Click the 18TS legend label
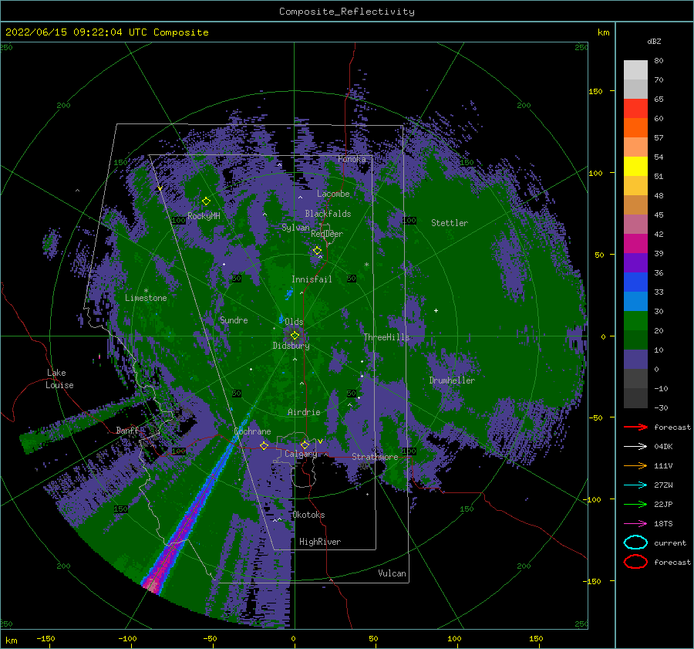 click(663, 524)
